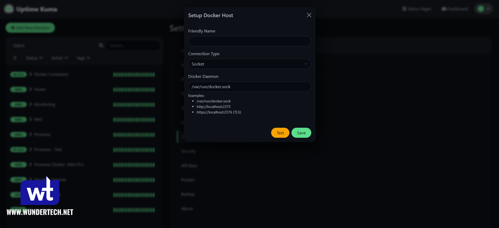499x228 pixels.
Task: Go to Dashboard in the top bar
Action: tap(455, 9)
